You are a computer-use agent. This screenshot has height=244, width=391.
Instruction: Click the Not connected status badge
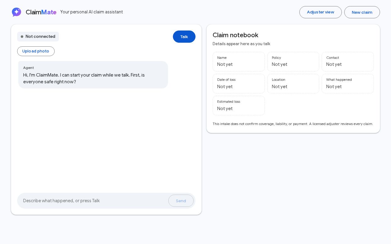38,37
